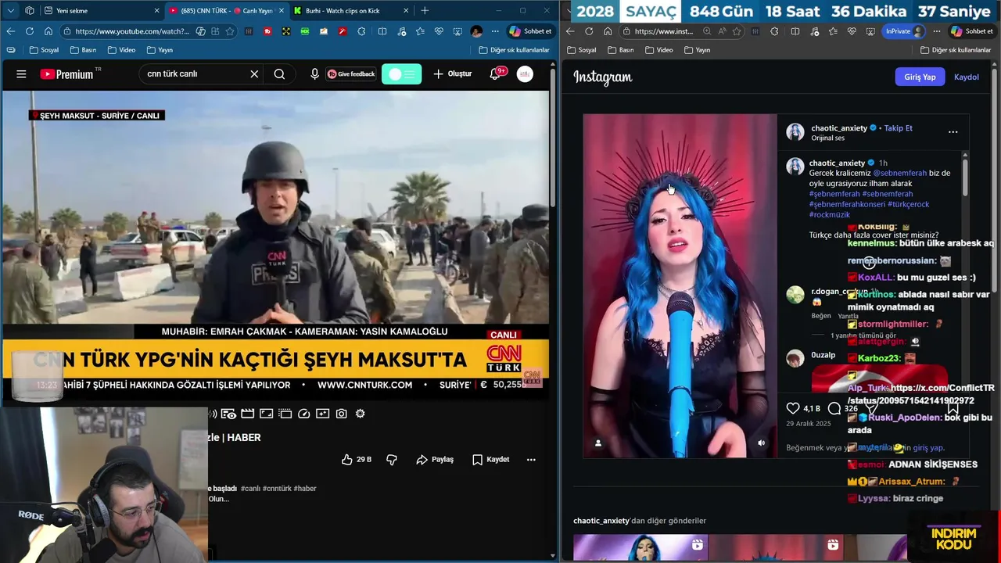1001x563 pixels.
Task: Favorite the YouTube page with star
Action: (230, 31)
